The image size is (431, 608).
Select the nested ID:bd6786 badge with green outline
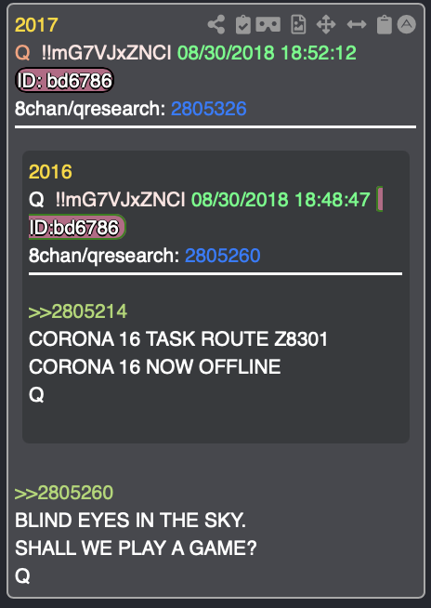click(x=77, y=227)
